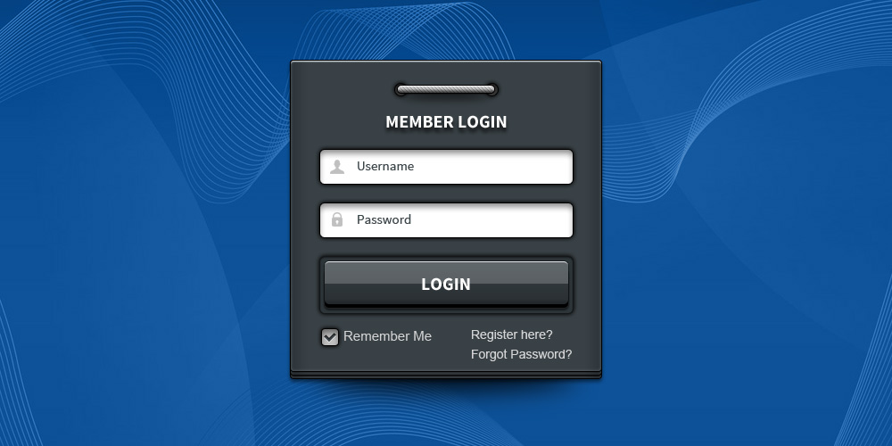Click the dark recessed frame around the LOGIN button
The image size is (892, 446).
point(446,310)
